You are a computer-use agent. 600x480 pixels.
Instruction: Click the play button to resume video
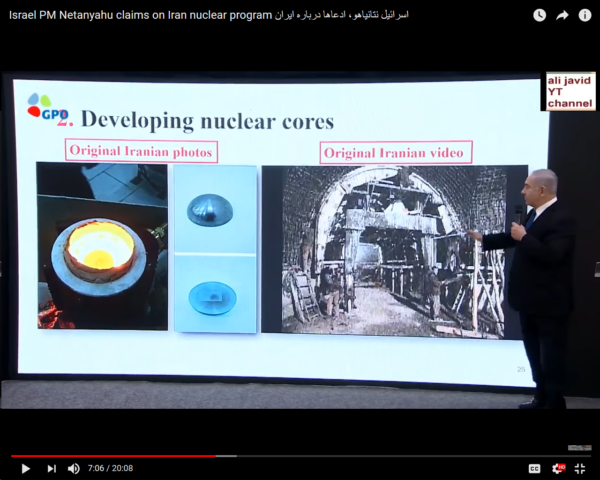26,468
